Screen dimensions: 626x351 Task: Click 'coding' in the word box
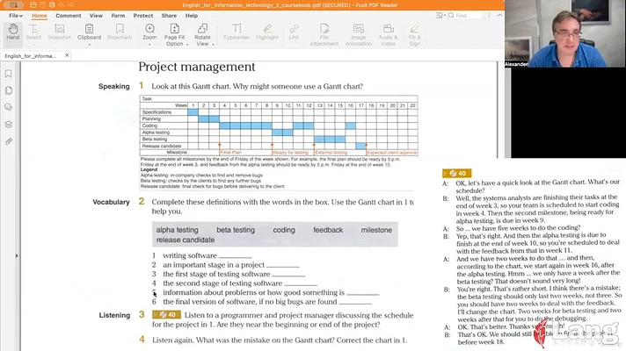pos(284,230)
